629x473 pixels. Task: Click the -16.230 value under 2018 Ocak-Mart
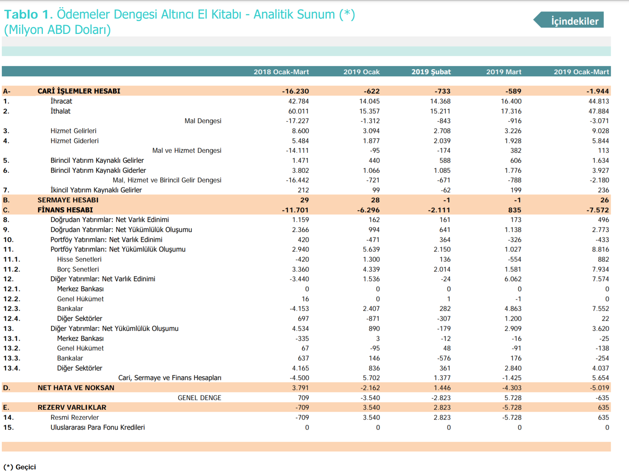coord(295,91)
